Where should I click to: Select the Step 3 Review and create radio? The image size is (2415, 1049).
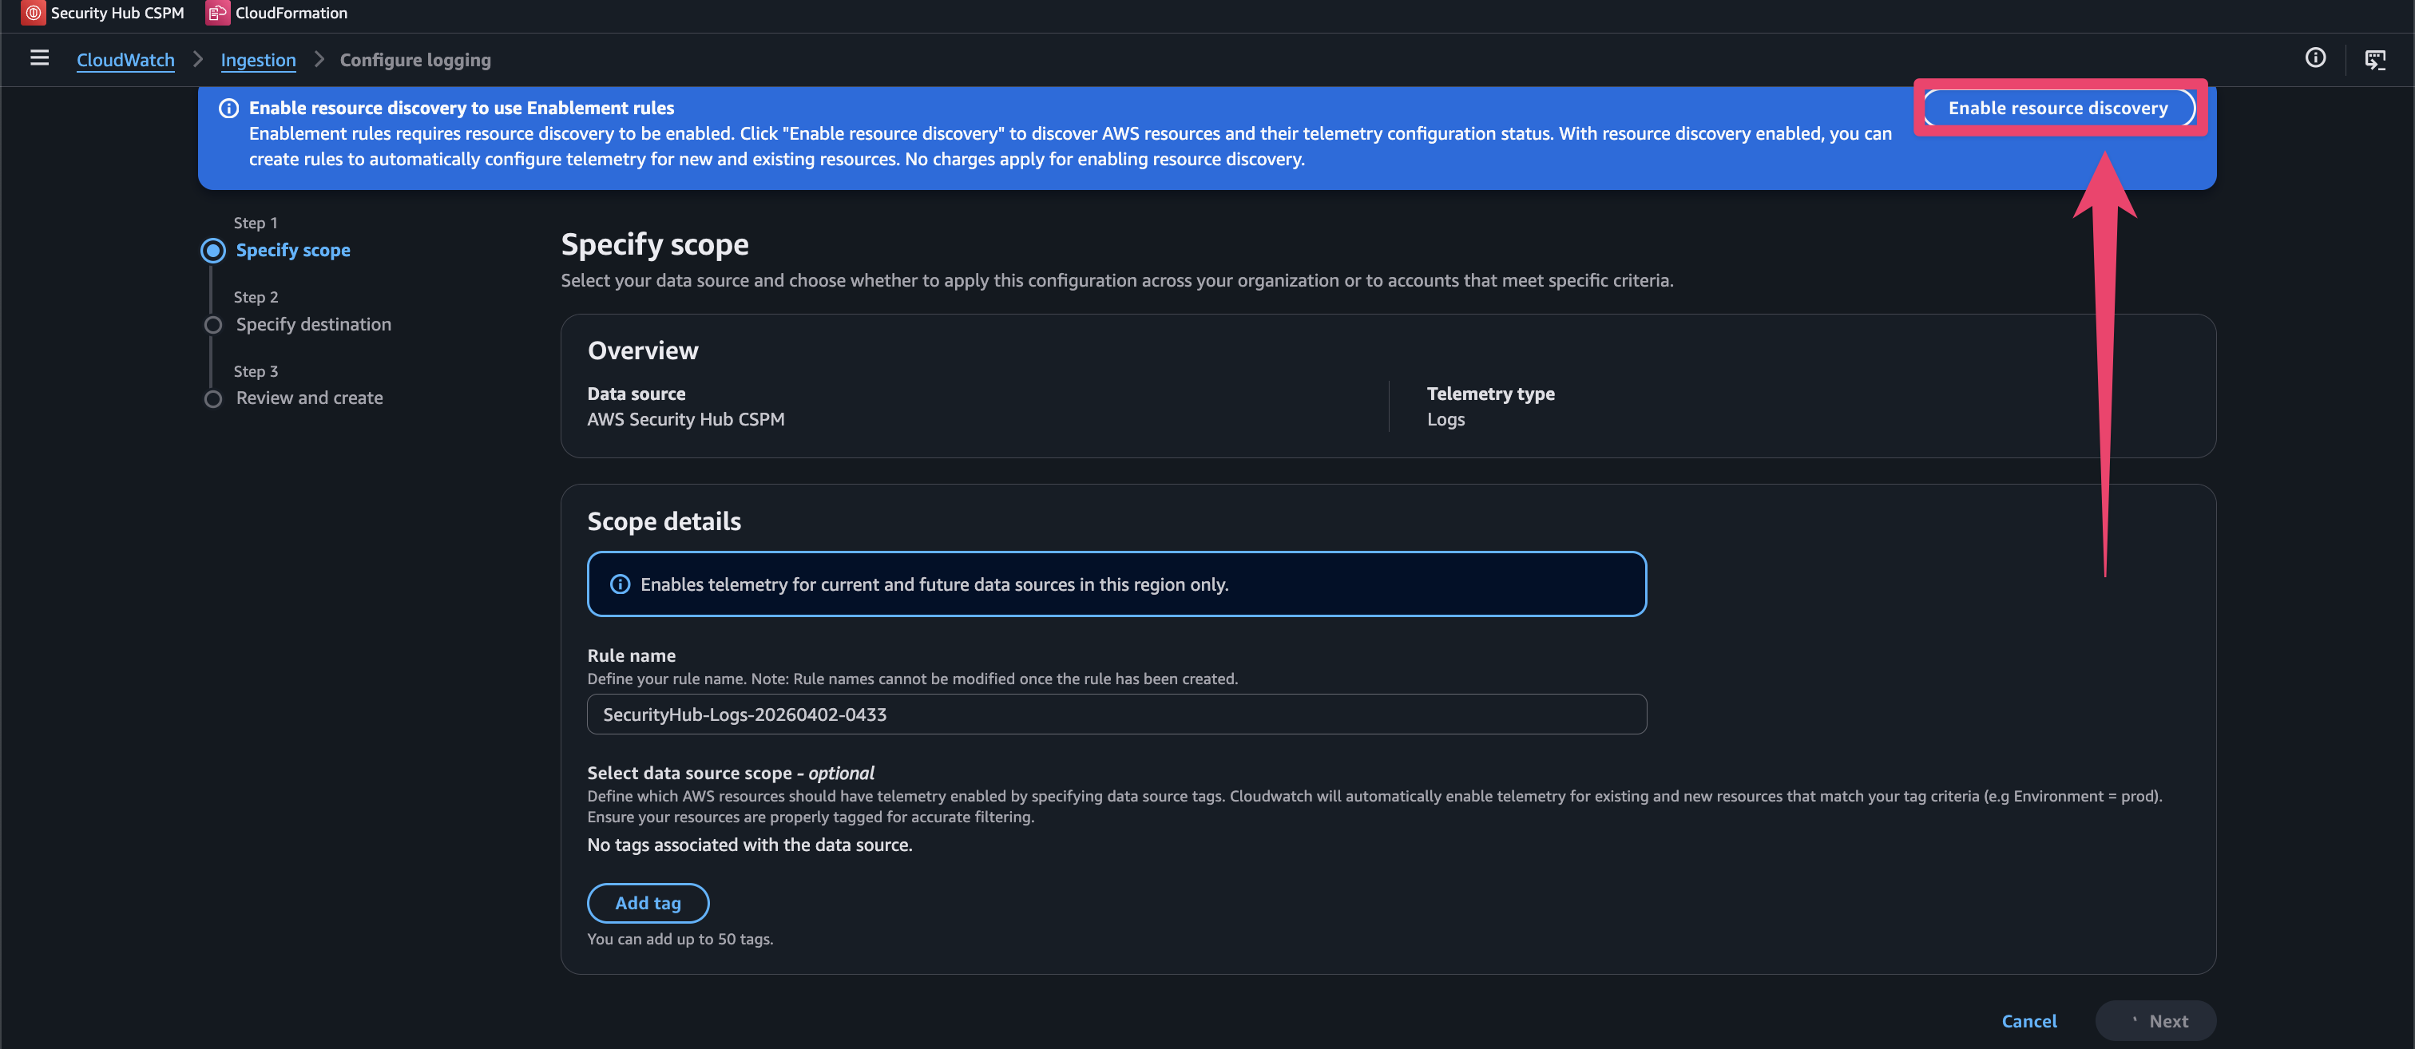(x=214, y=398)
